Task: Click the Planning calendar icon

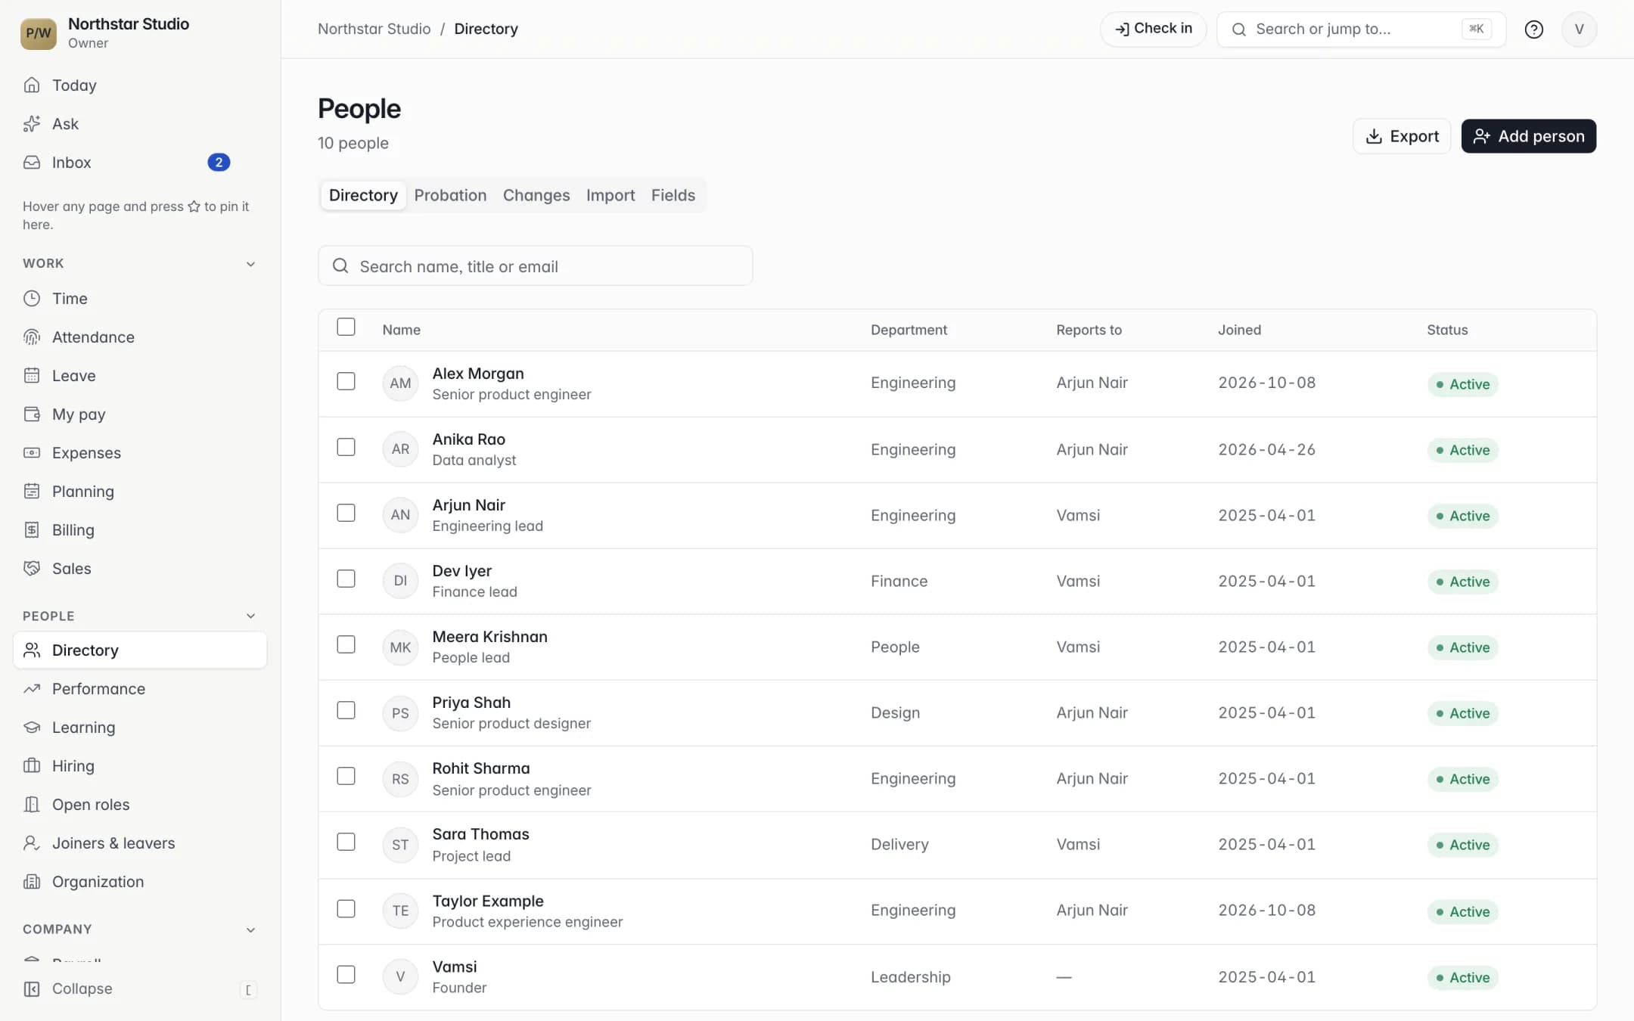Action: pos(32,491)
